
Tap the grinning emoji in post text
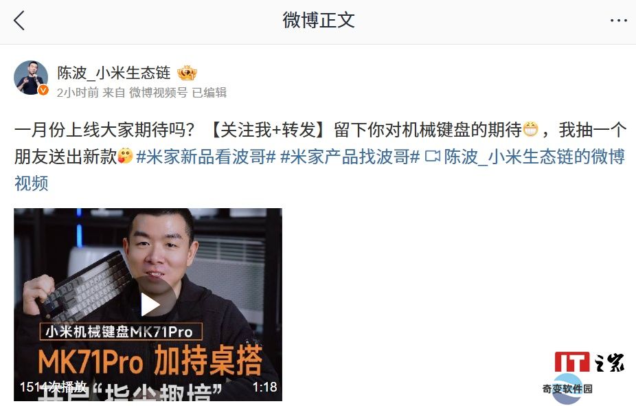pos(530,130)
